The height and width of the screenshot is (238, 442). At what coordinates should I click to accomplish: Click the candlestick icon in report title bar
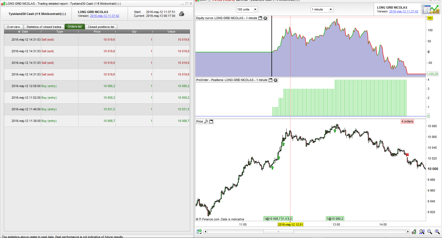click(x=3, y=4)
